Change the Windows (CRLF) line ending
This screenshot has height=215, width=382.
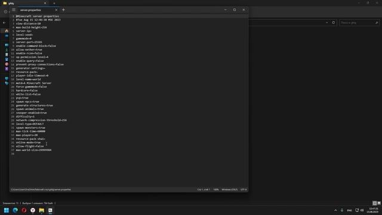pos(229,189)
